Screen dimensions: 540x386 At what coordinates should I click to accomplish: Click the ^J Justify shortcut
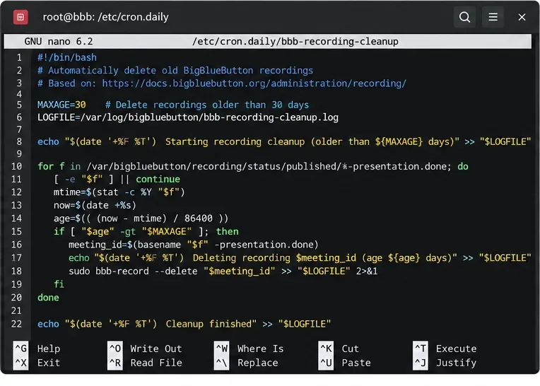point(445,363)
